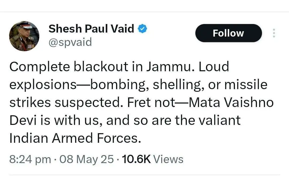Click the blue verified badge icon

[142, 29]
